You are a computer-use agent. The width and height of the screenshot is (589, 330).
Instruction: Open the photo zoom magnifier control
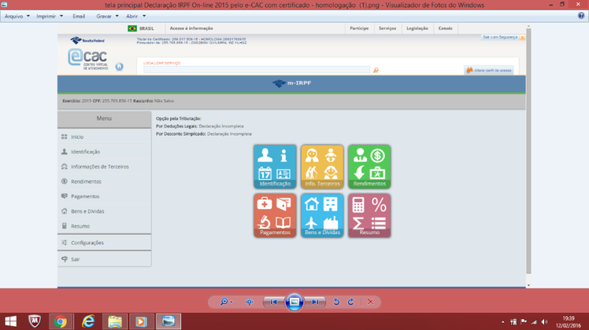[225, 302]
